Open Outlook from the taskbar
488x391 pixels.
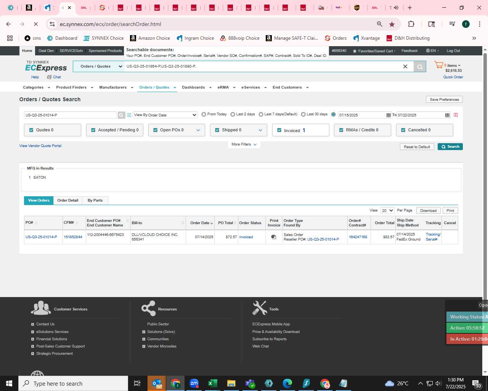[x=157, y=383]
